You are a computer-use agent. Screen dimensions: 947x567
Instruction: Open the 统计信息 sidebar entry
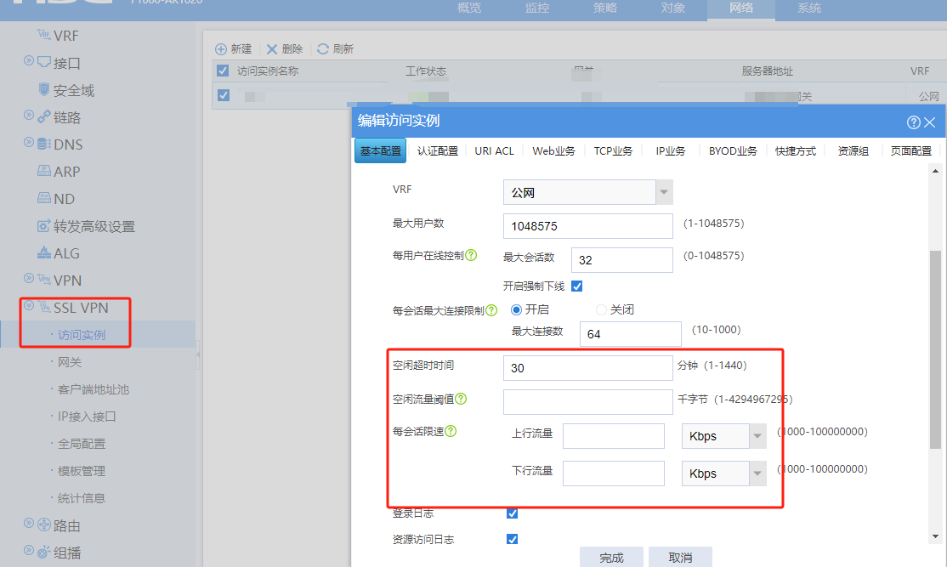[82, 498]
